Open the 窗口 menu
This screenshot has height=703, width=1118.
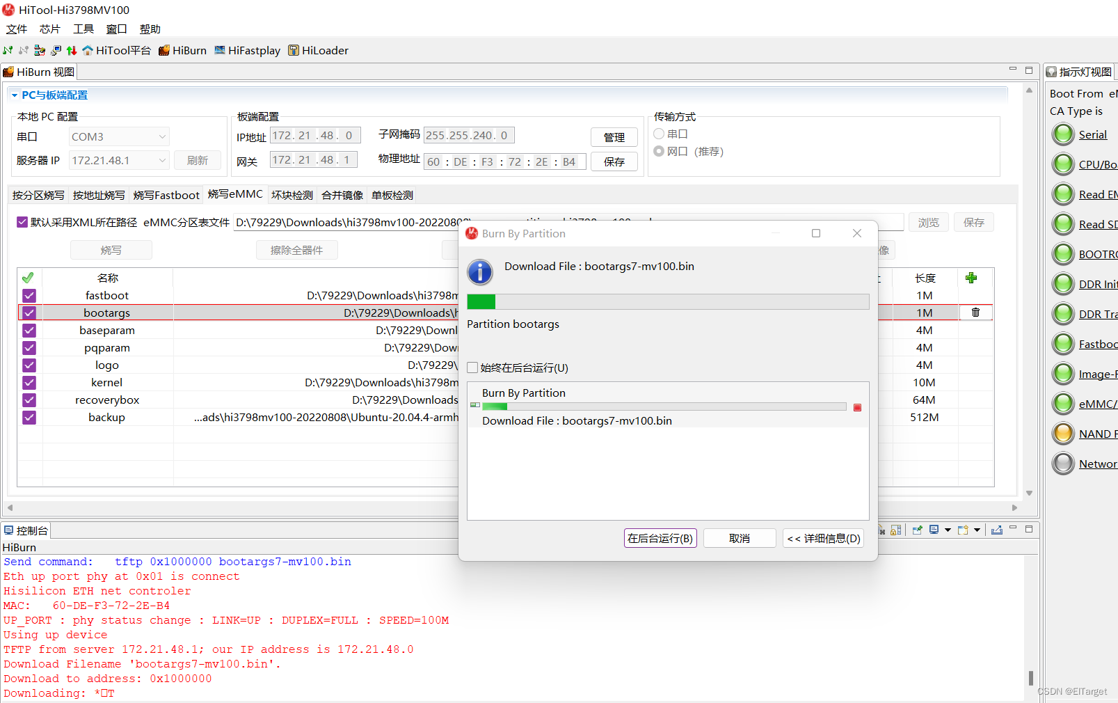(117, 29)
